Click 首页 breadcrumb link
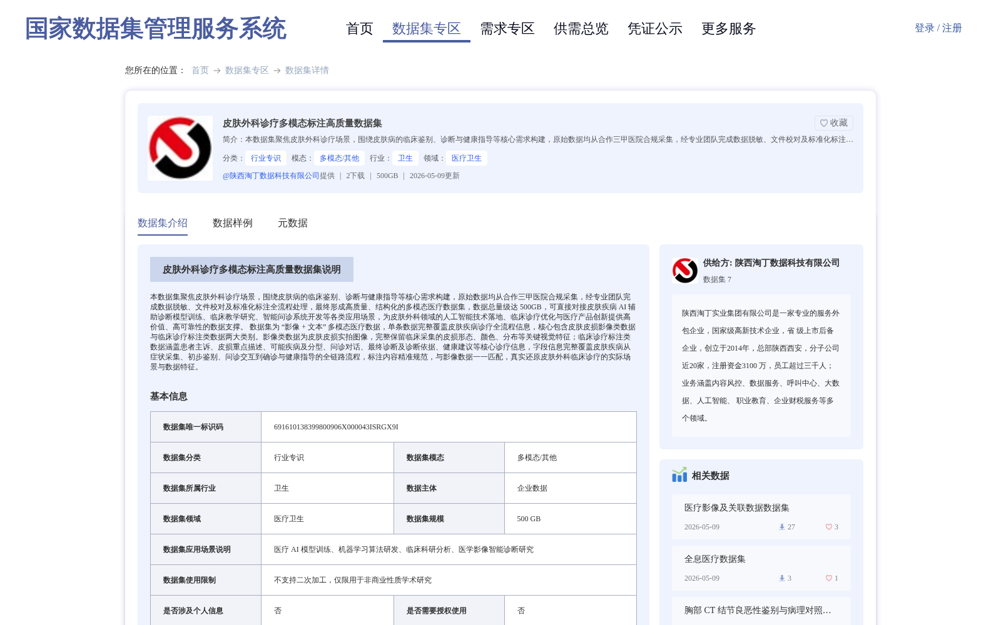This screenshot has width=1001, height=625. (200, 70)
